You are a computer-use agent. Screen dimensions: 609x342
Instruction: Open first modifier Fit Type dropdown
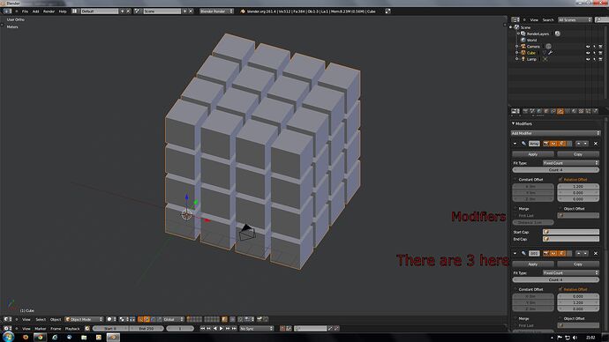[570, 163]
